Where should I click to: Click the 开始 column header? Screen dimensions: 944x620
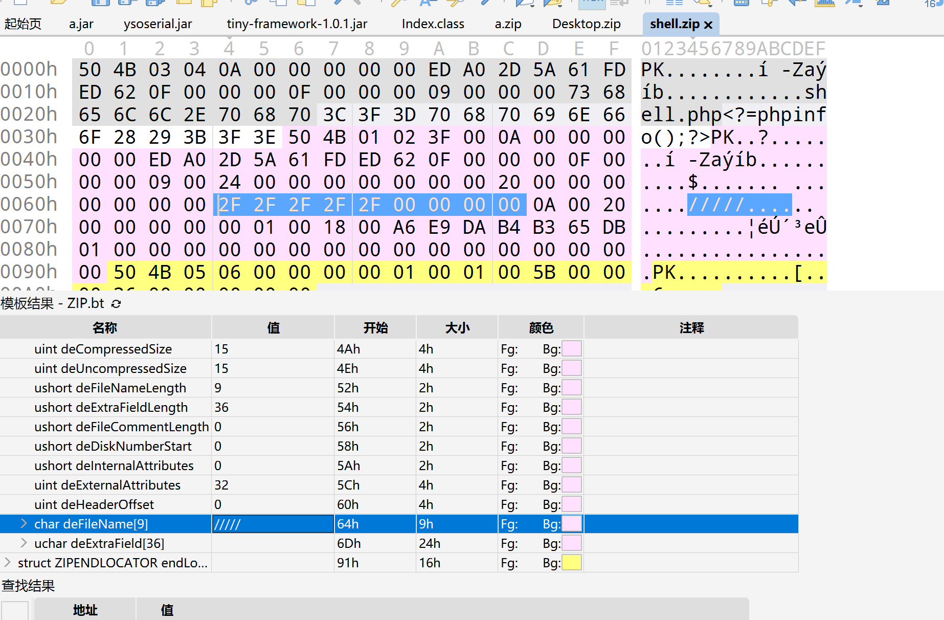pos(375,327)
